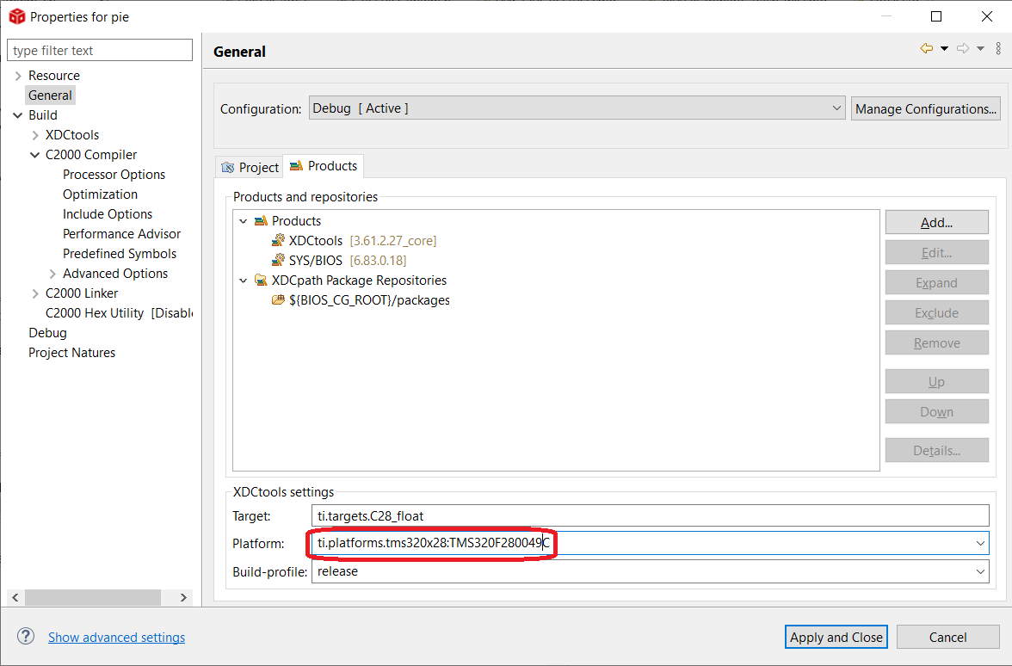Viewport: 1012px width, 666px height.
Task: Collapse XDCpath Package Repositories node
Action: coord(244,281)
